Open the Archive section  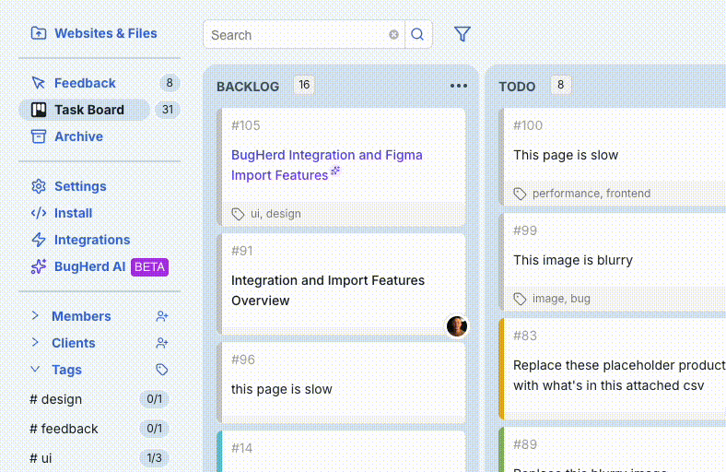[78, 136]
